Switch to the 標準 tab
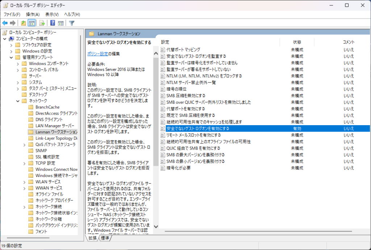Image resolution: width=371 pixels, height=250 pixels. click(x=105, y=238)
